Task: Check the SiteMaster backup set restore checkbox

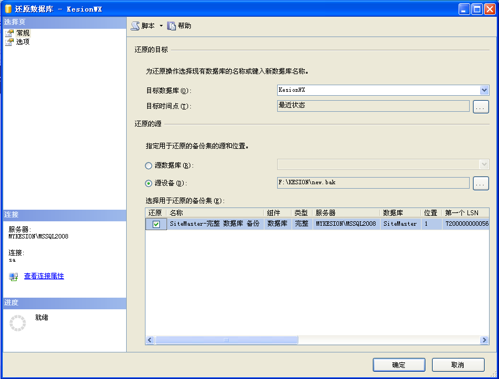Action: point(156,224)
